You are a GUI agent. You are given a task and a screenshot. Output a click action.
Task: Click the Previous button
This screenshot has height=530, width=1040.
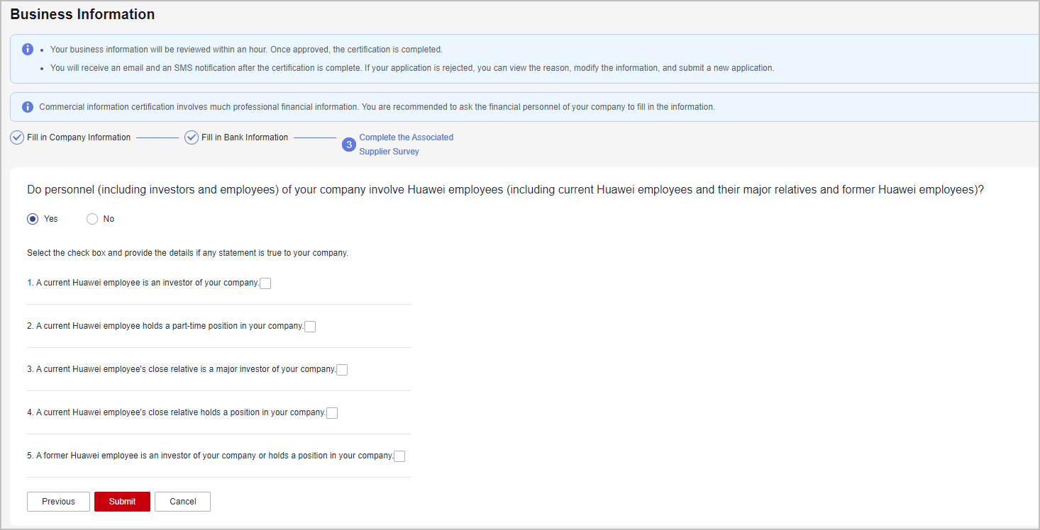coord(58,502)
